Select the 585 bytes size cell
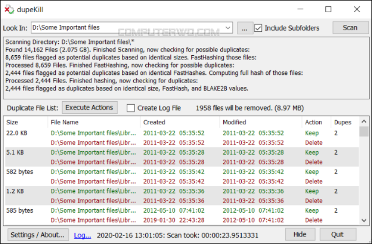 click(20, 210)
